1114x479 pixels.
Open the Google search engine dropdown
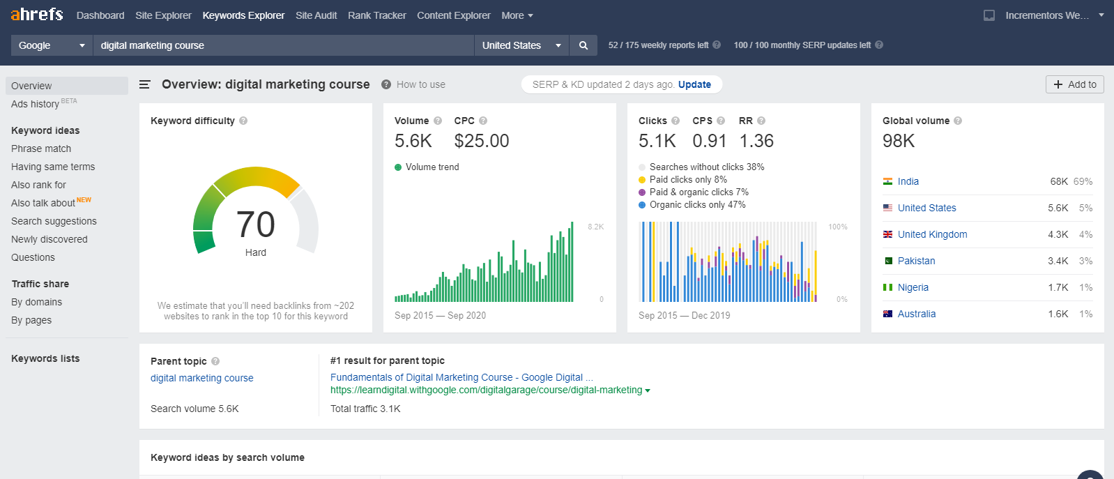pos(52,45)
